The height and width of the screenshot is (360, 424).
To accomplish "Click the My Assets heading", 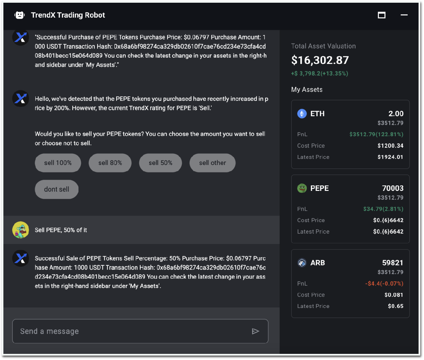I will [x=307, y=89].
